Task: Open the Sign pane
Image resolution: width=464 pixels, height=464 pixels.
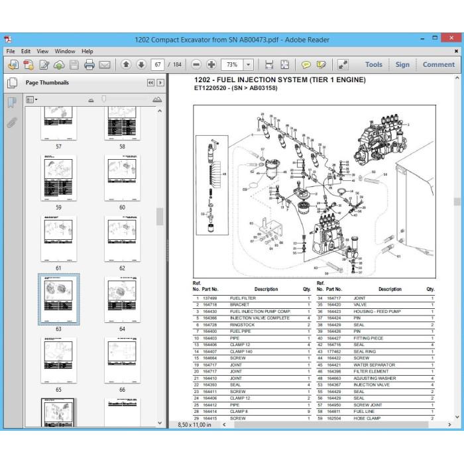Action: 402,64
